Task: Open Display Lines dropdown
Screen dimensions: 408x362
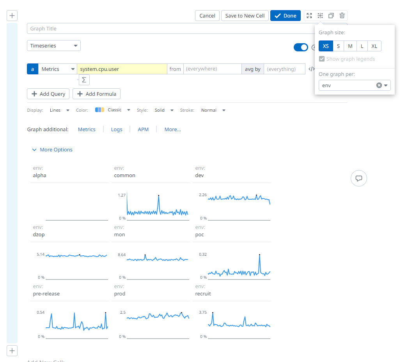Action: tap(60, 110)
